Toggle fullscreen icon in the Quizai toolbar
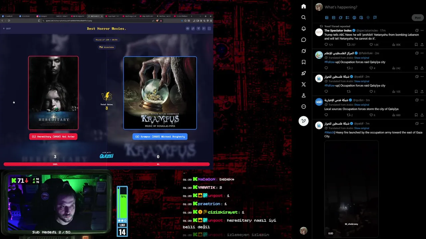Image resolution: width=426 pixels, height=239 pixels. (x=209, y=29)
